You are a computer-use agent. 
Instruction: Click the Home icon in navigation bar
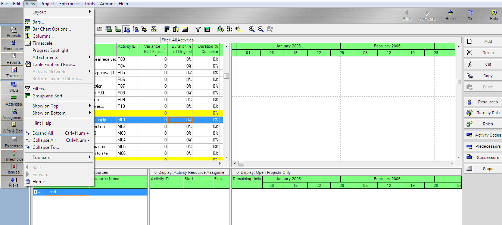[450, 15]
